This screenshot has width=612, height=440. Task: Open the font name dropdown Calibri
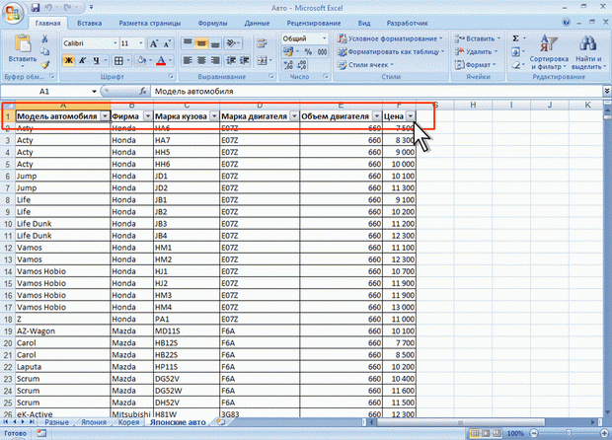[x=115, y=43]
